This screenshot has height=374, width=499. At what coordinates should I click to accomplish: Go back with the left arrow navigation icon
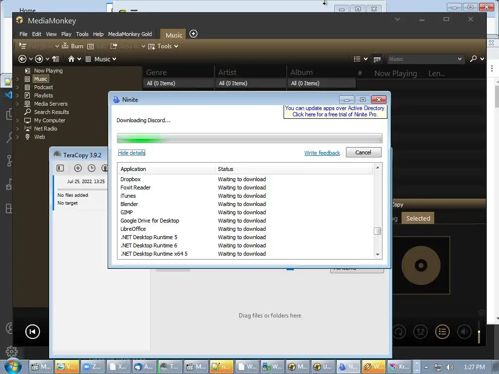coord(22,59)
